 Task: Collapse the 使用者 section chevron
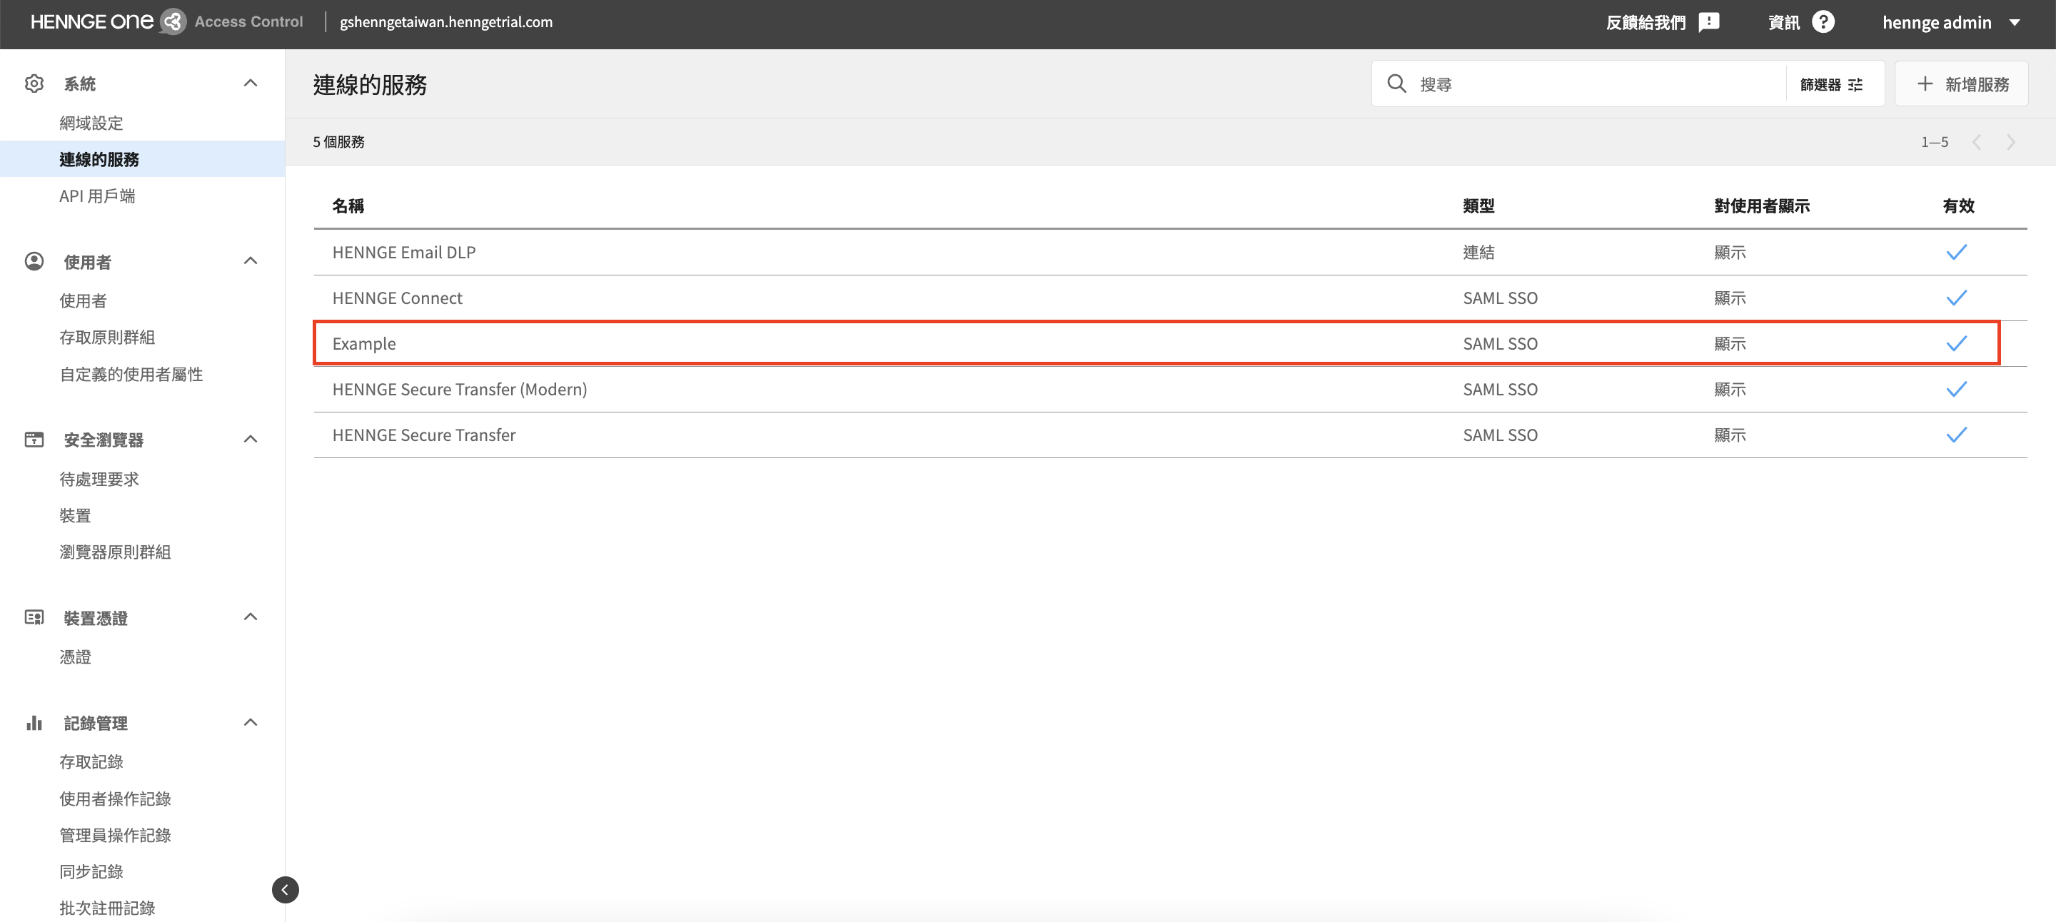[x=251, y=260]
